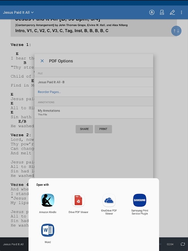Image resolution: width=188 pixels, height=251 pixels.
Task: Toggle the loop icon in bottom bar
Action: 183,244
